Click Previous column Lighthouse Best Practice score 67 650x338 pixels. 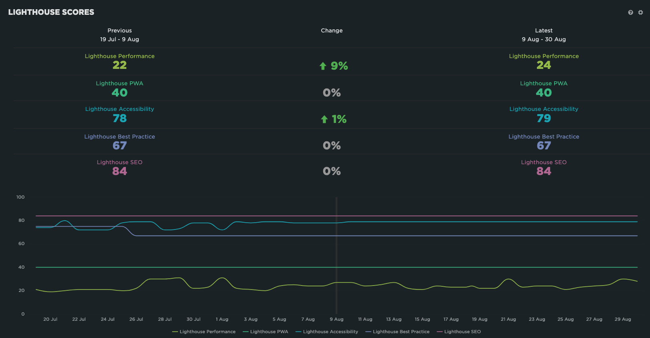(119, 146)
